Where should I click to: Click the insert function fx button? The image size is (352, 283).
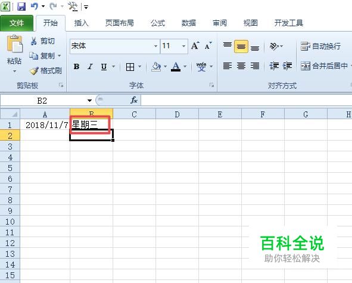[x=134, y=100]
